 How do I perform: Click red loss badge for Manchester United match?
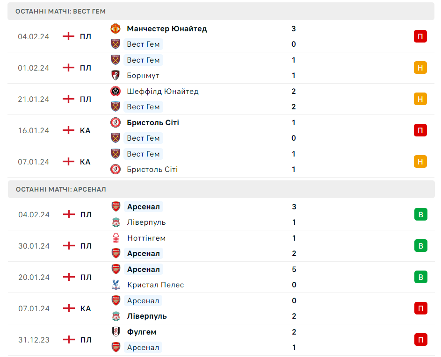[x=420, y=36]
